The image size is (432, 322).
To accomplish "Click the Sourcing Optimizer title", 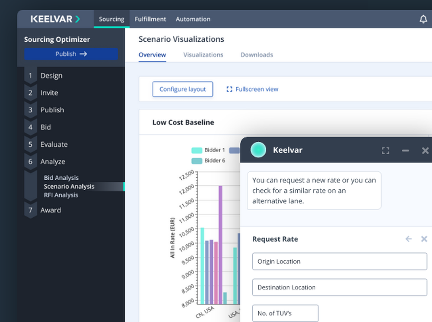I will click(57, 39).
